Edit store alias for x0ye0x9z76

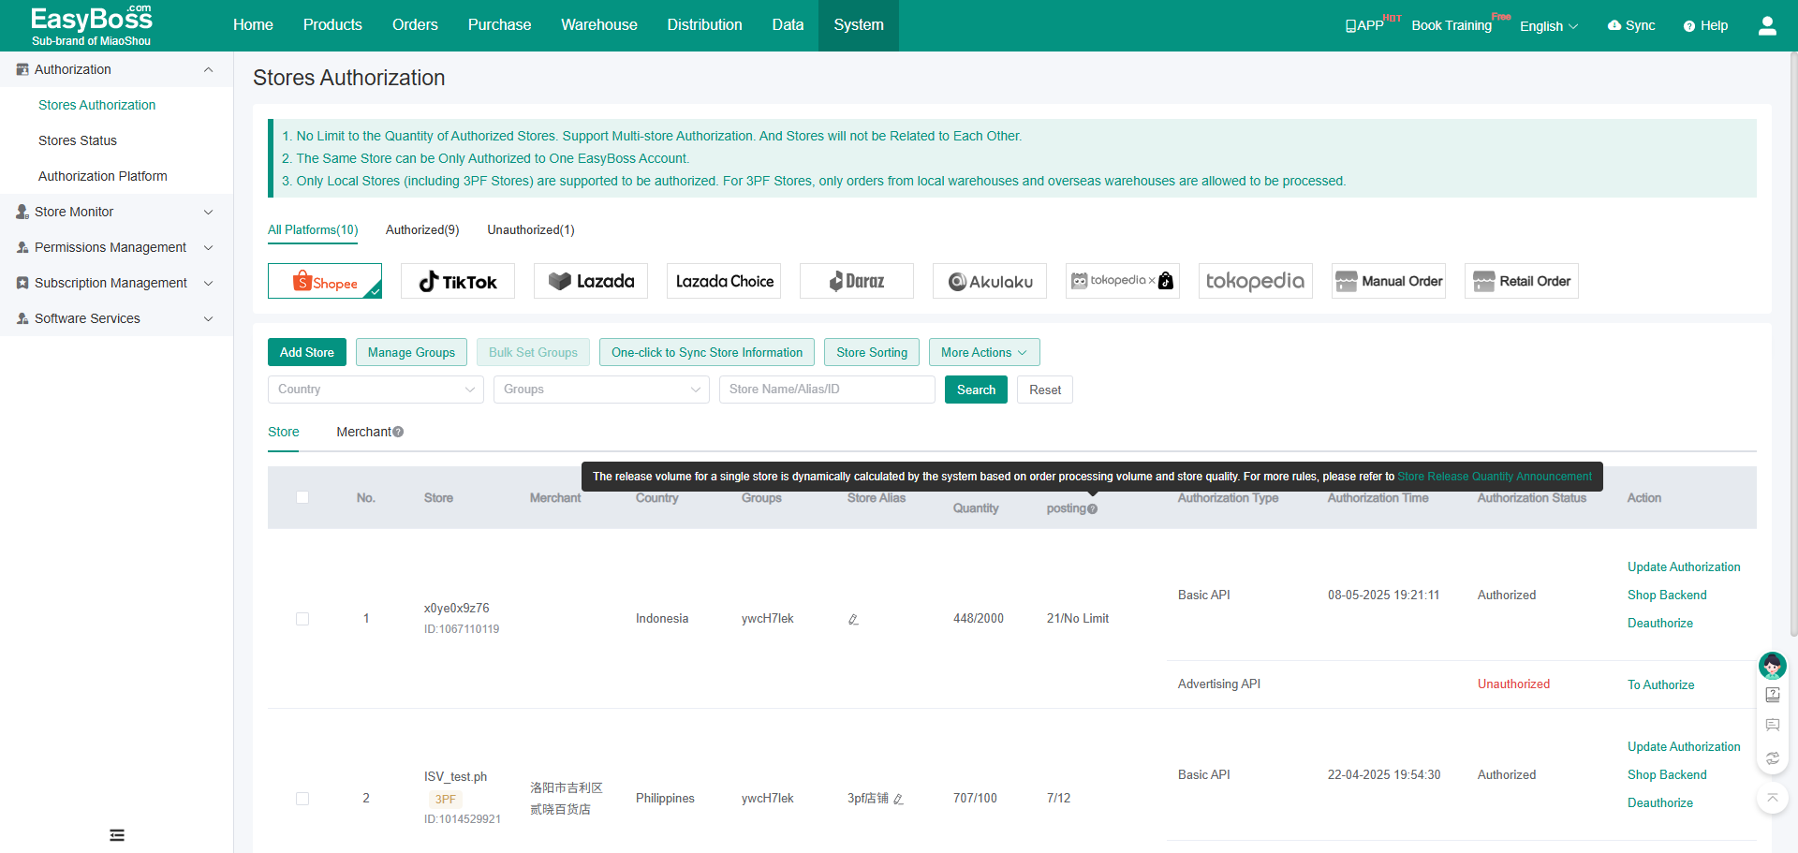[853, 619]
